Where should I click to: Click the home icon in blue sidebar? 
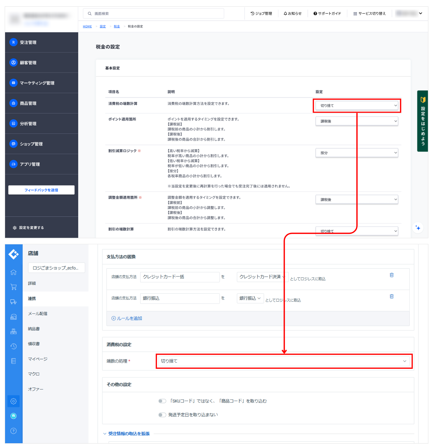click(13, 272)
